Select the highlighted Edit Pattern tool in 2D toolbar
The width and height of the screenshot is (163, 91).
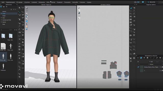click(x=131, y=8)
